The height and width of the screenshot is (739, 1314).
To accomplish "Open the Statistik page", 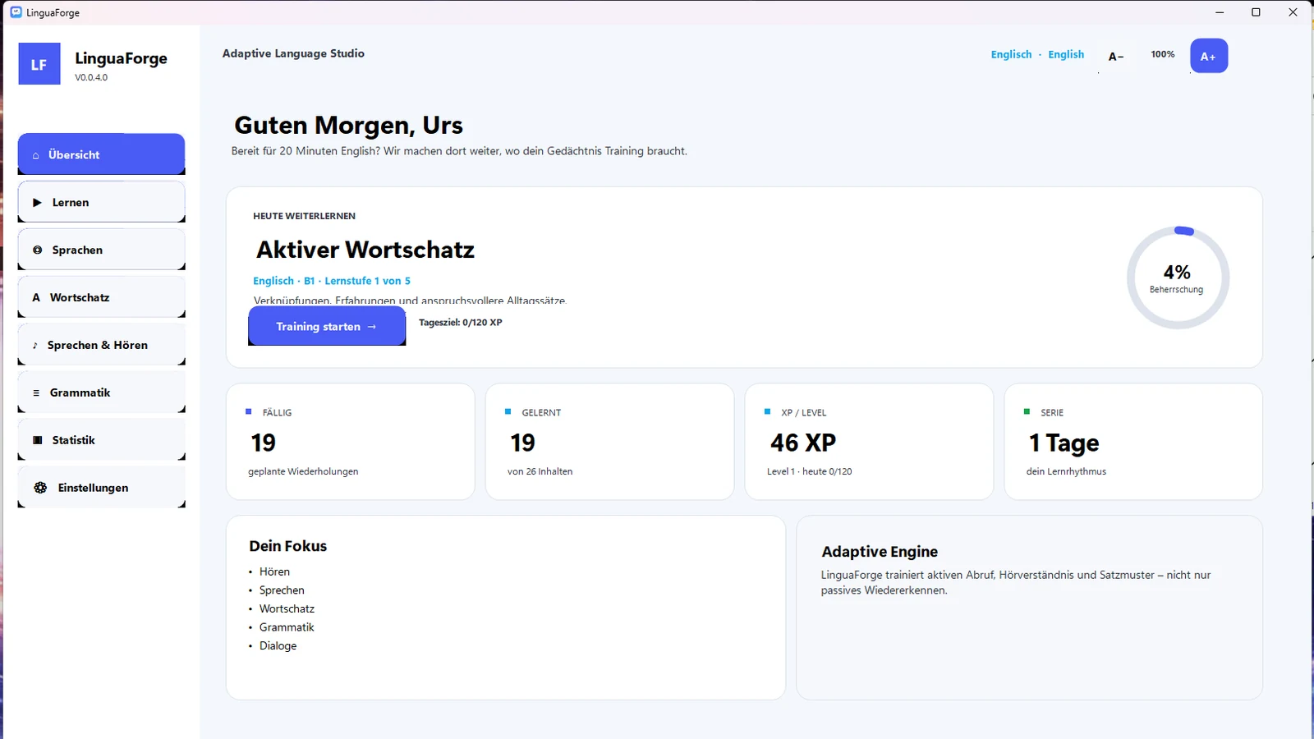I will [101, 440].
